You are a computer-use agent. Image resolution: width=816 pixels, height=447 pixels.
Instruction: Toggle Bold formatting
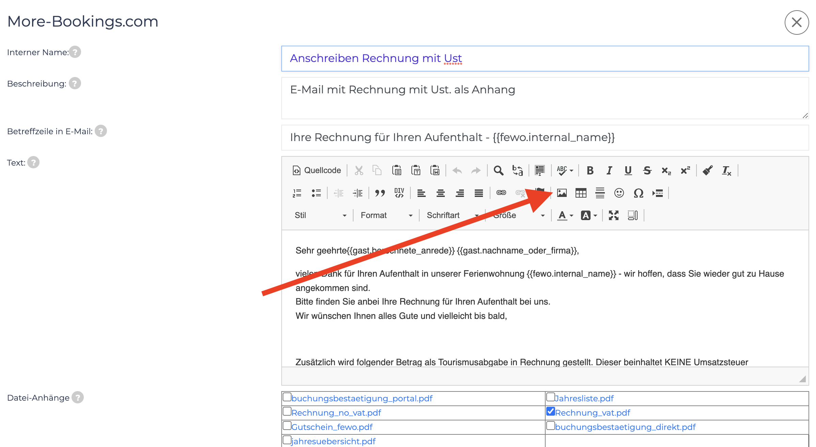pos(590,170)
